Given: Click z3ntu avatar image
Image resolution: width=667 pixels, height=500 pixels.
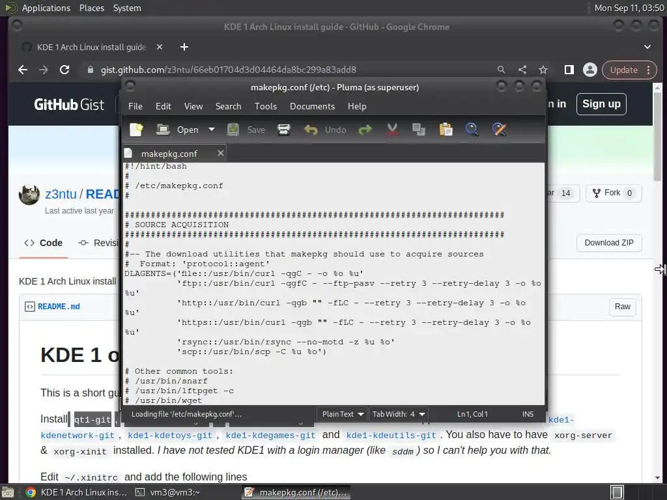Looking at the screenshot, I should click(x=29, y=195).
